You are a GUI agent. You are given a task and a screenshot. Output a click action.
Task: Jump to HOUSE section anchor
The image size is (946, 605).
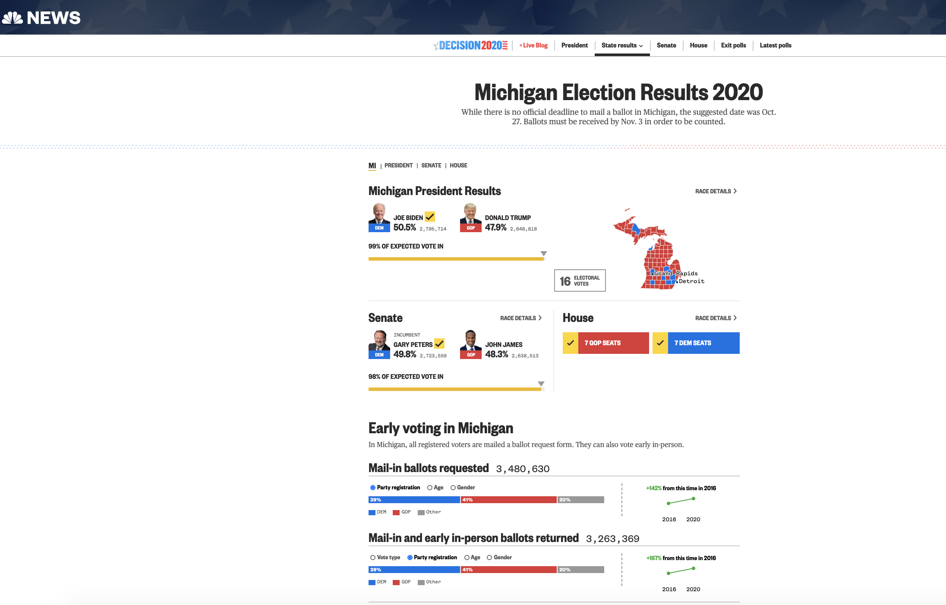pyautogui.click(x=458, y=165)
